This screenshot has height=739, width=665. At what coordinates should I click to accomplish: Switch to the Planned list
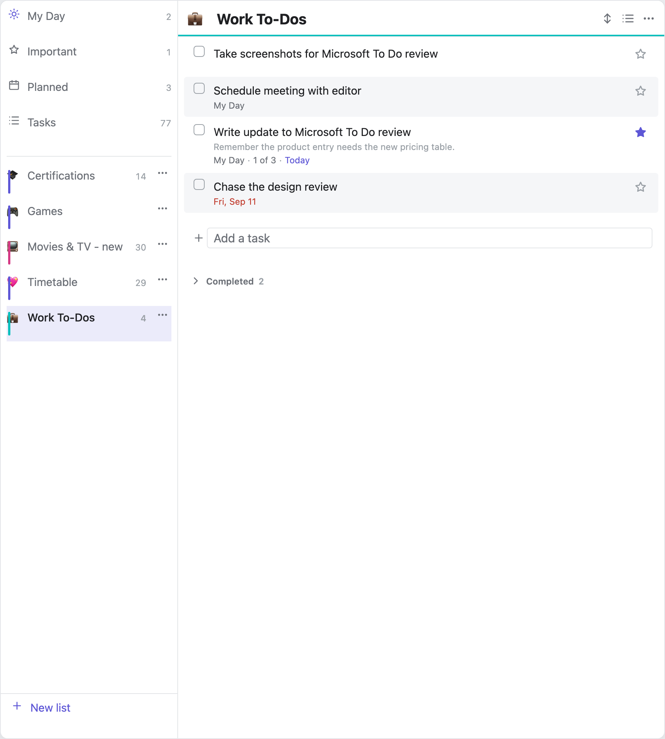click(x=89, y=87)
